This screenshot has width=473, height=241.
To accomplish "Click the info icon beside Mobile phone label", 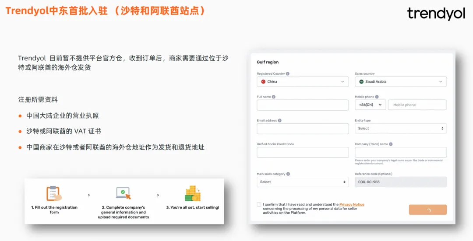I will 377,97.
